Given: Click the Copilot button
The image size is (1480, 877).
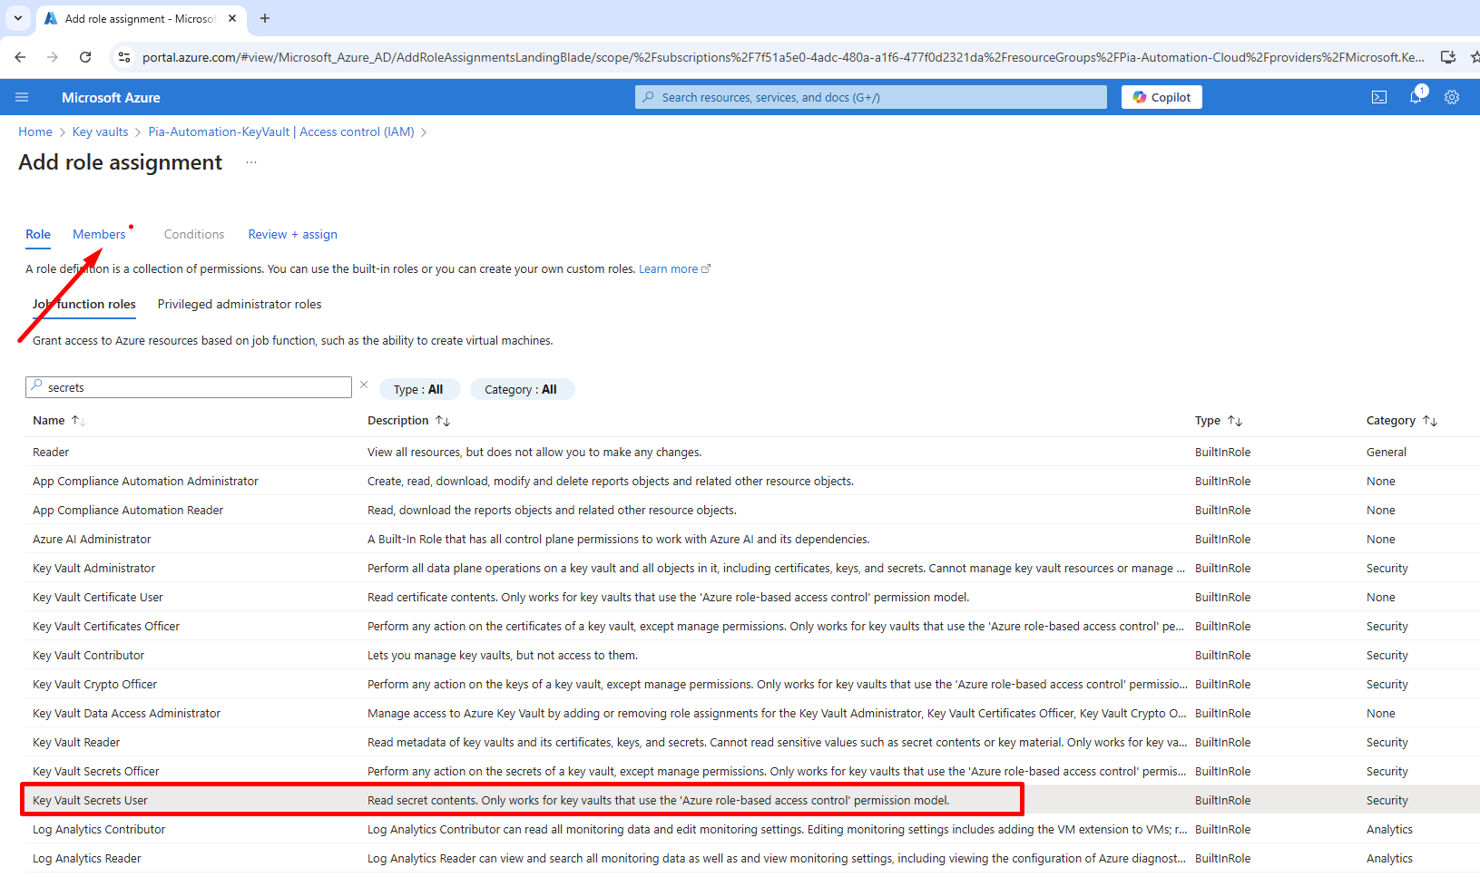Looking at the screenshot, I should click(x=1161, y=97).
